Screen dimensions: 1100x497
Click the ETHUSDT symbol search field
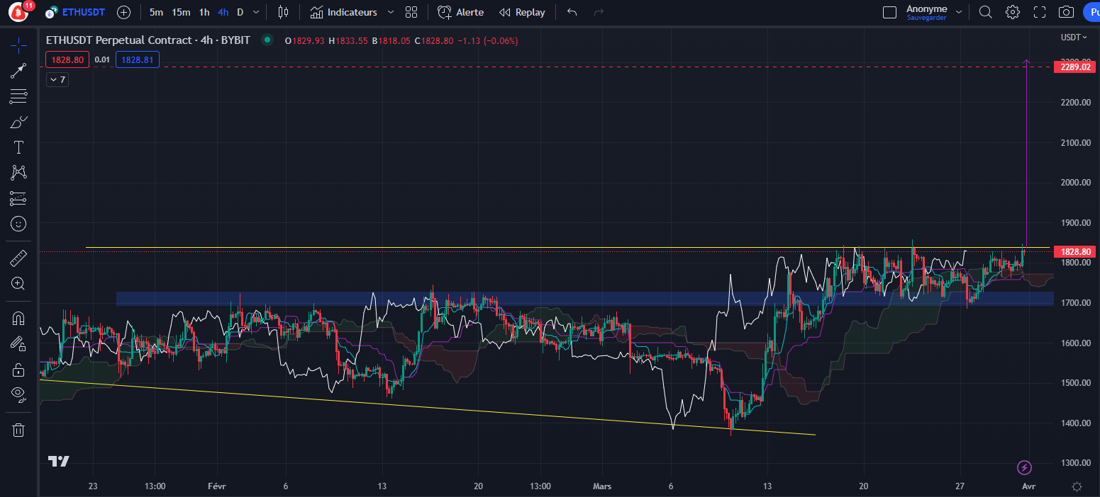80,12
